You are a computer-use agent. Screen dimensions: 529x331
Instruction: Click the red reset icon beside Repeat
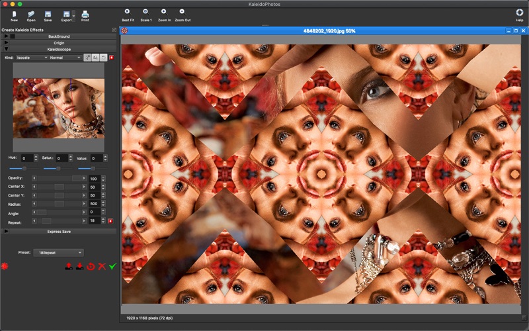110,221
